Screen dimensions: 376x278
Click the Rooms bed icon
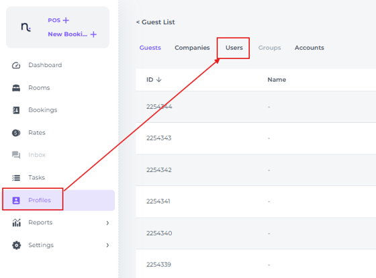[16, 88]
